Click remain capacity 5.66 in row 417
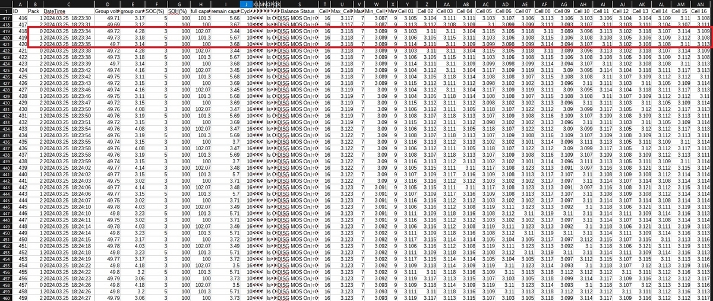713x301 pixels. click(x=226, y=18)
